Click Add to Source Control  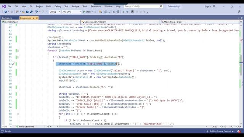[x=220, y=131]
